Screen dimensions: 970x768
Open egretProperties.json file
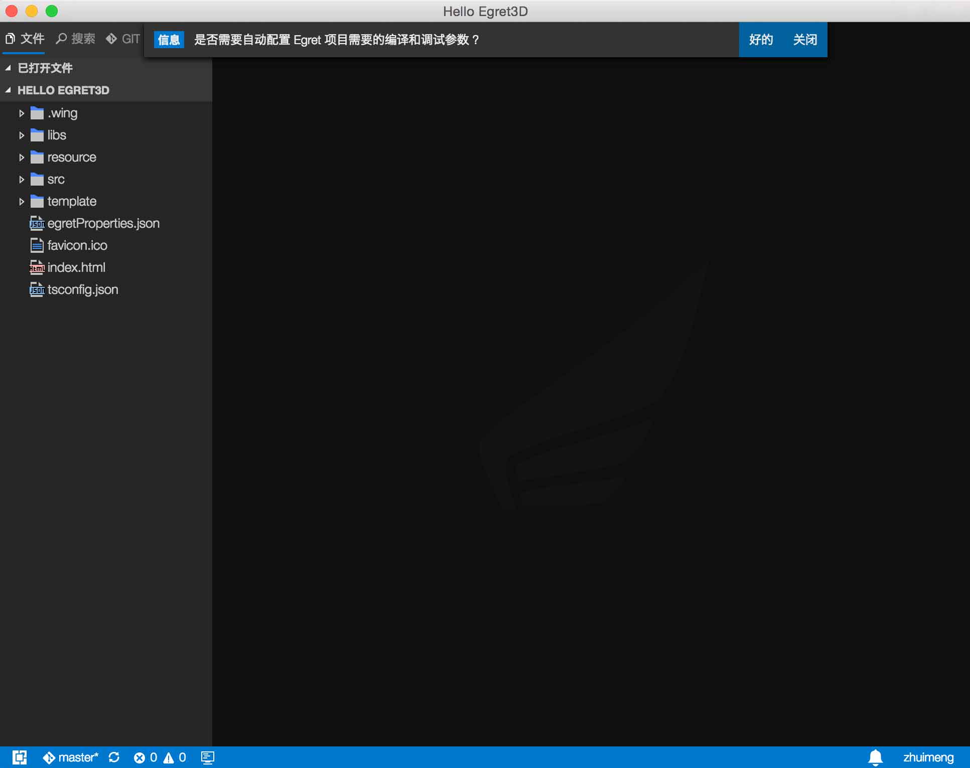(x=103, y=223)
